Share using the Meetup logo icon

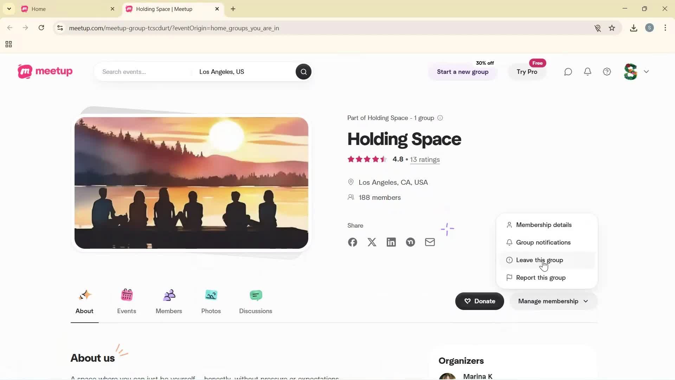click(x=410, y=242)
